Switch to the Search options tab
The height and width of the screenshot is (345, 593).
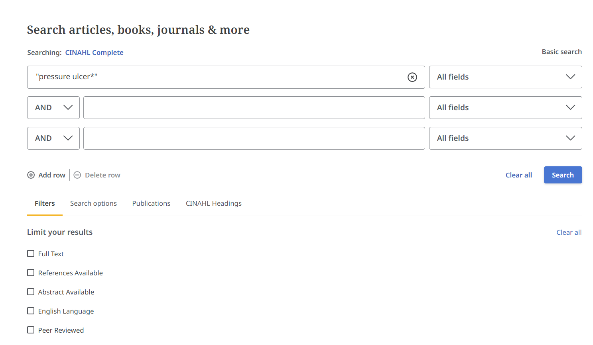click(x=93, y=203)
